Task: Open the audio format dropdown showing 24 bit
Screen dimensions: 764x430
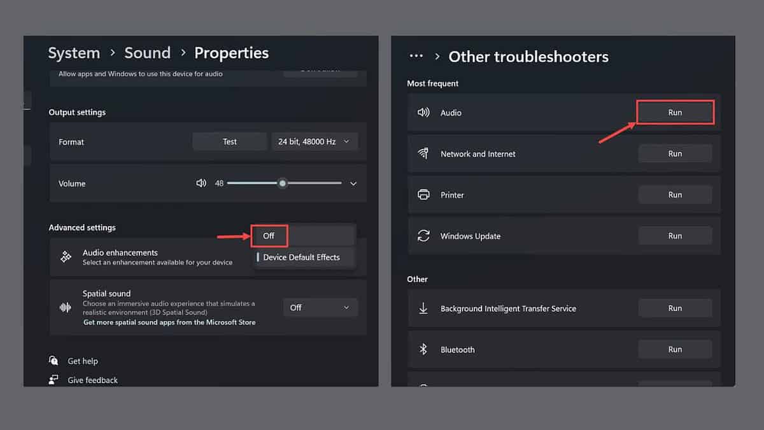Action: (x=315, y=141)
